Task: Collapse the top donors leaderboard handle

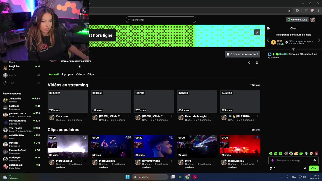Action: (293, 49)
